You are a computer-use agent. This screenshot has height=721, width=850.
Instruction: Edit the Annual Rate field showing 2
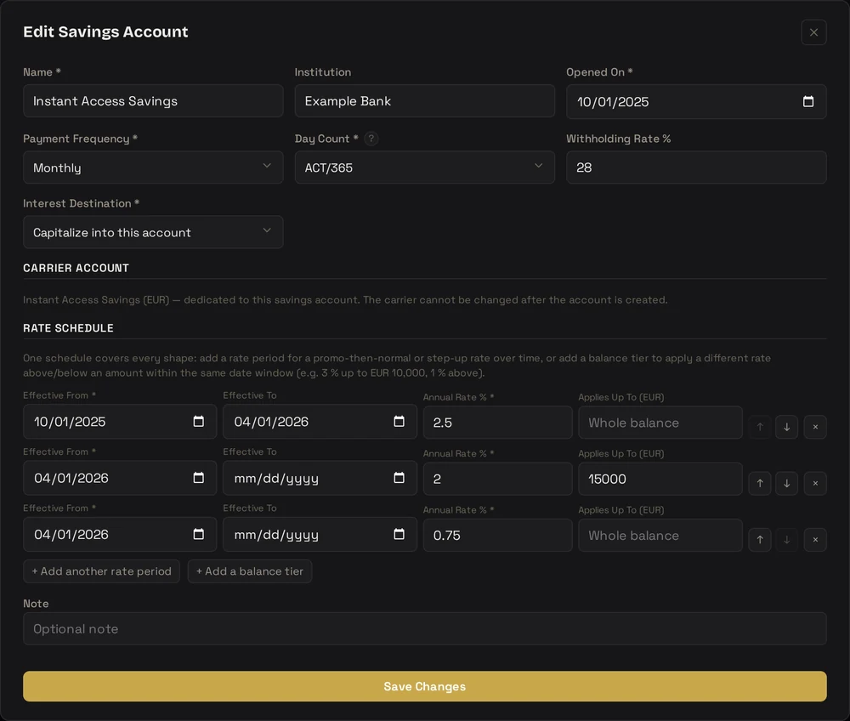[497, 479]
